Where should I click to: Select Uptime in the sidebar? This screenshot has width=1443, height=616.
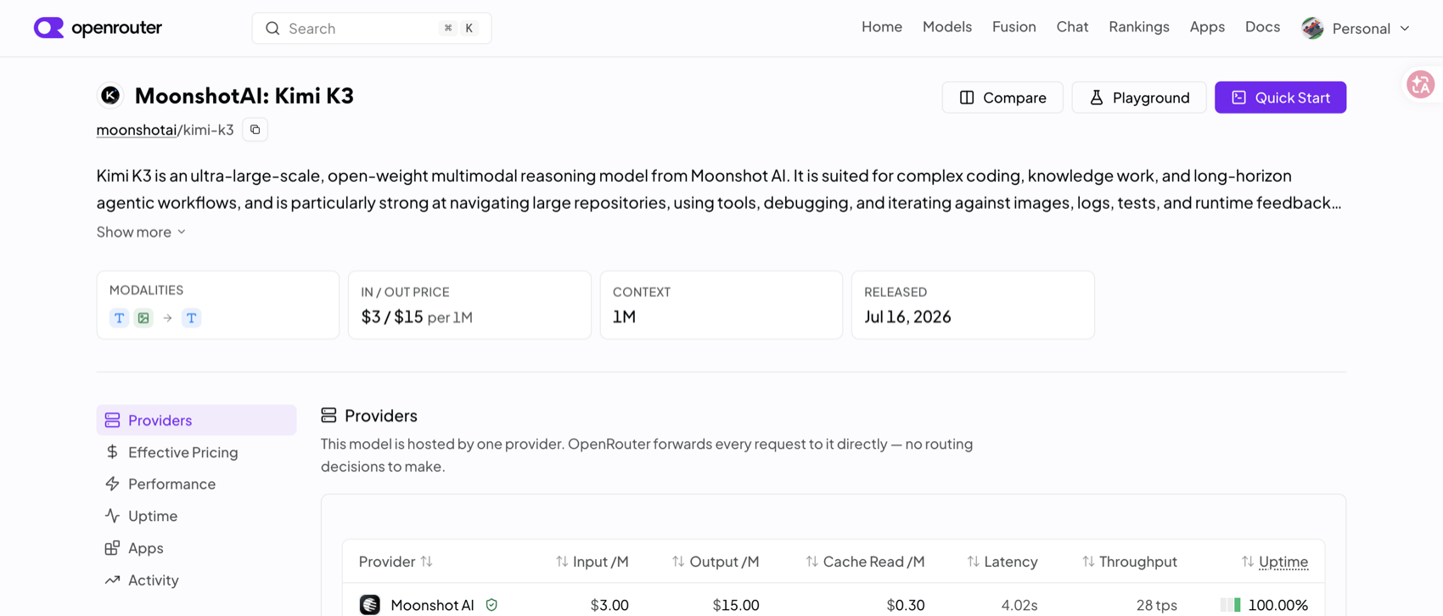[196, 516]
